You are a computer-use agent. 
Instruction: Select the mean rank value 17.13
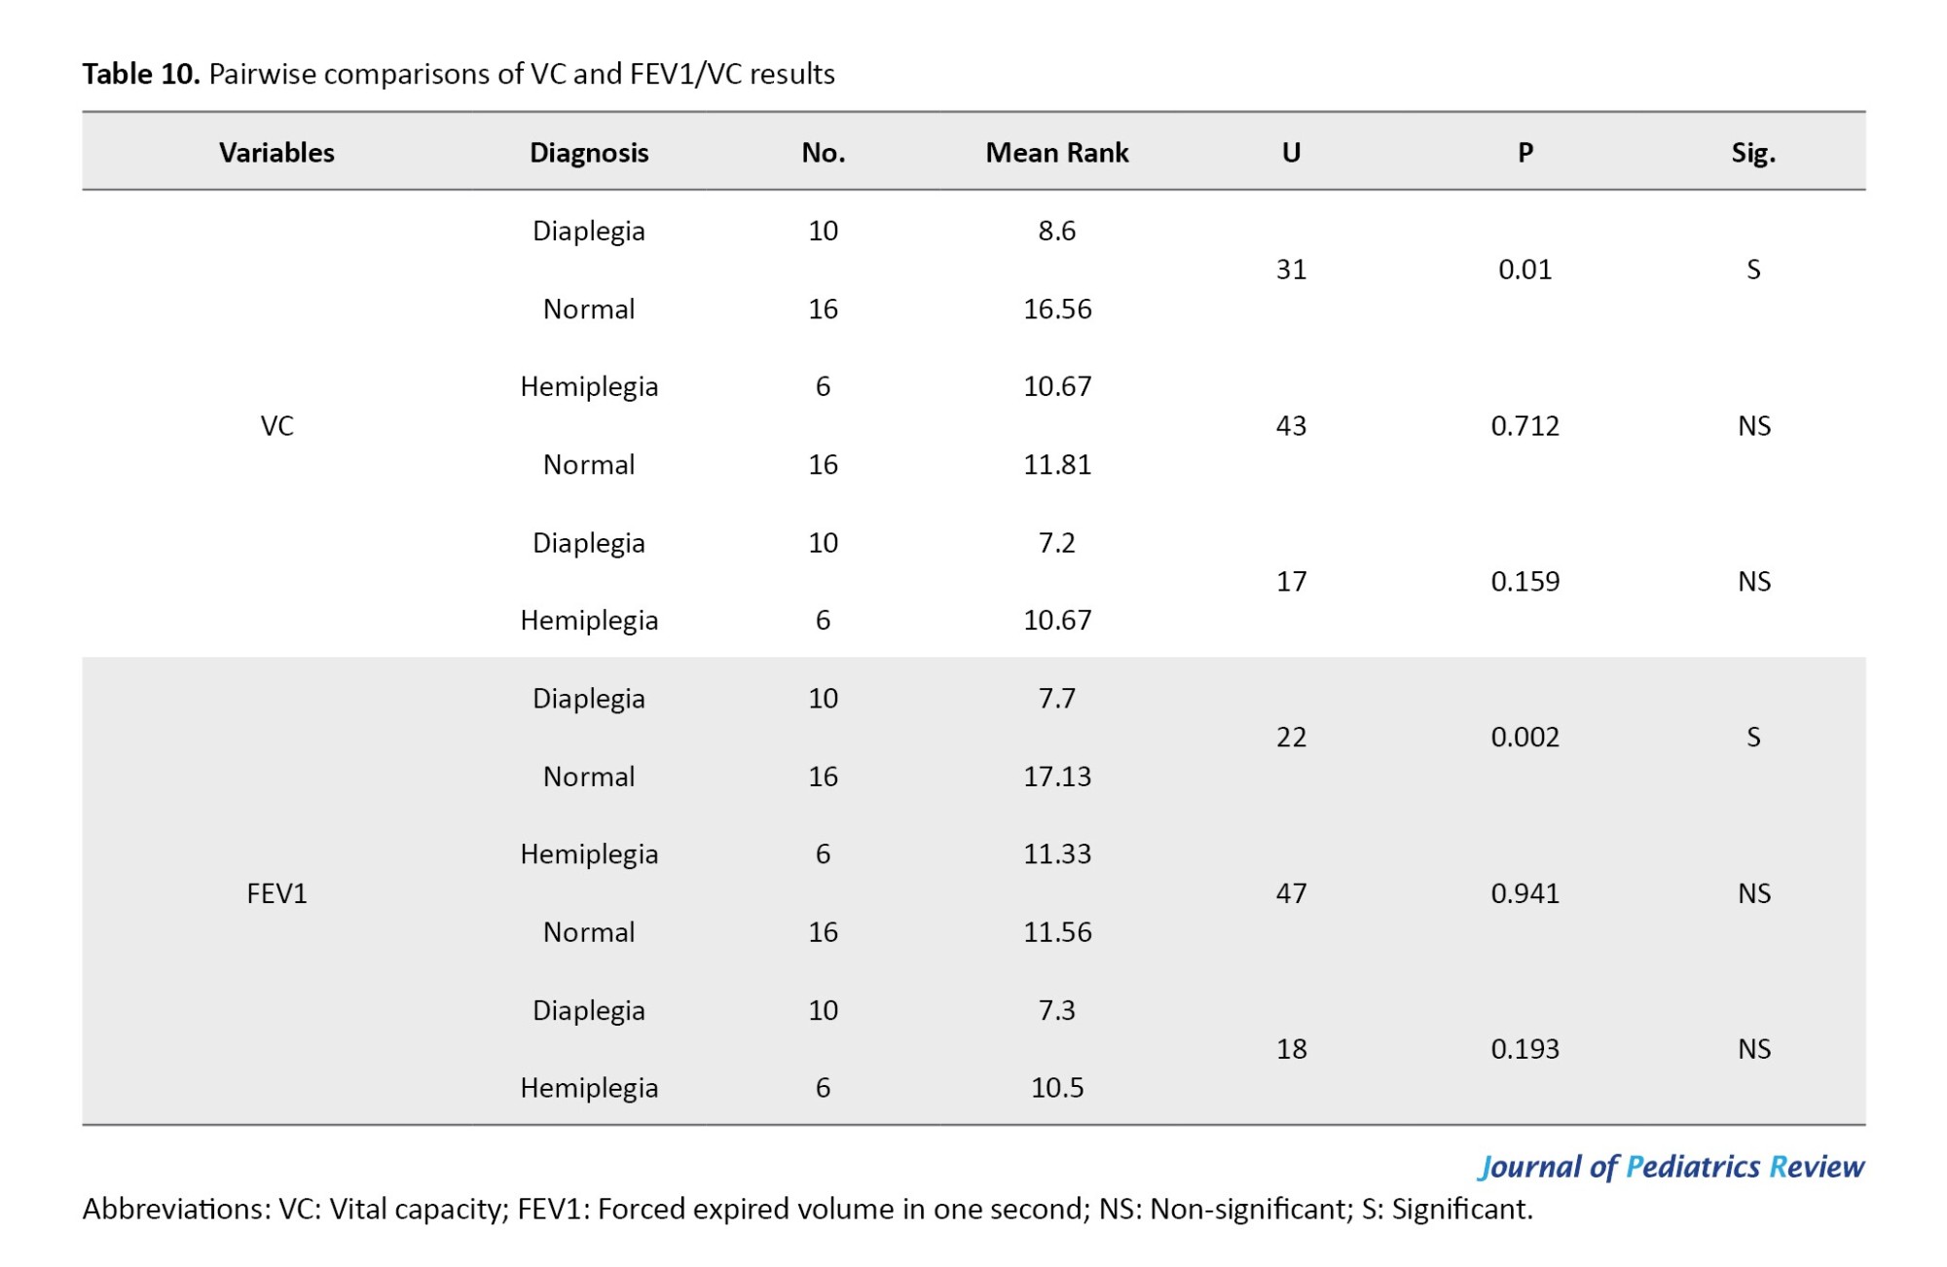[1056, 777]
